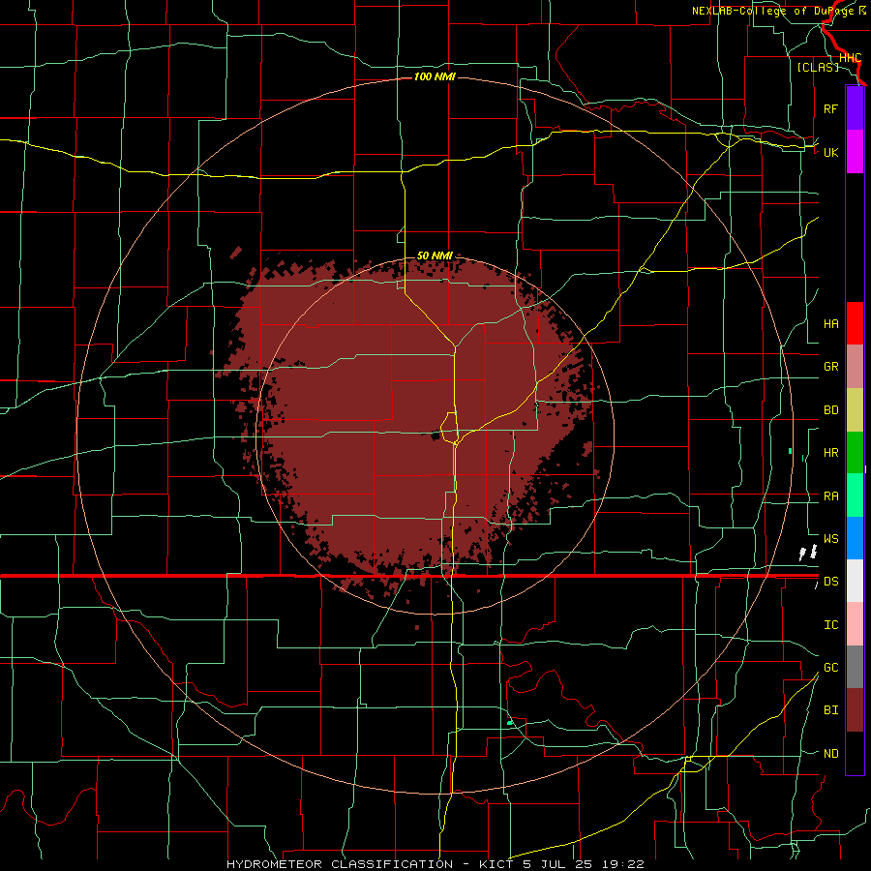Click the 'RF' legend label
The image size is (871, 871).
(830, 108)
